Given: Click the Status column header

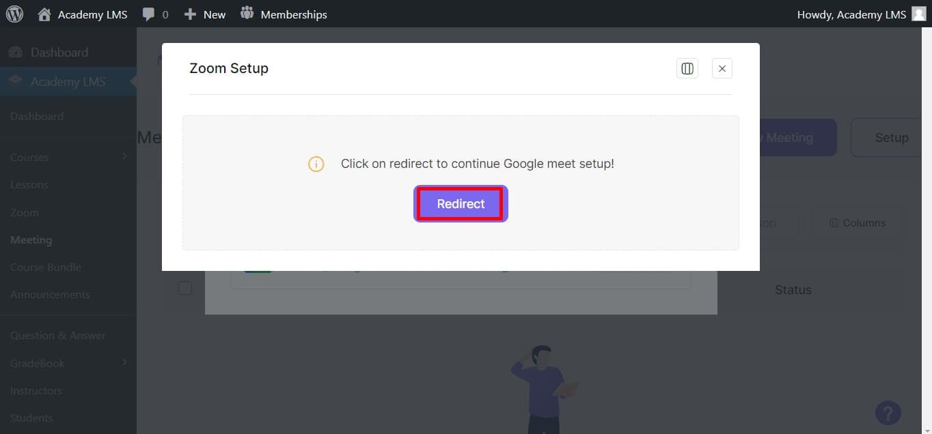Looking at the screenshot, I should click(x=793, y=289).
